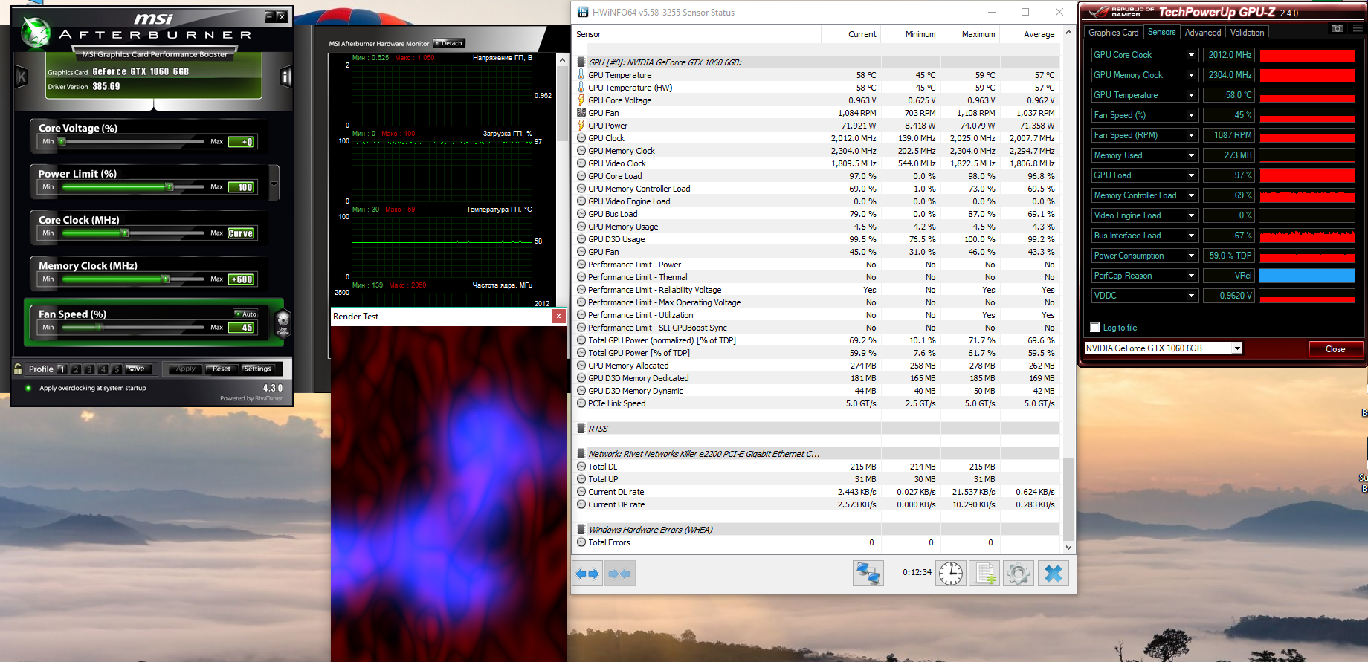Toggle the Auto fan speed button
The height and width of the screenshot is (662, 1368).
[245, 314]
